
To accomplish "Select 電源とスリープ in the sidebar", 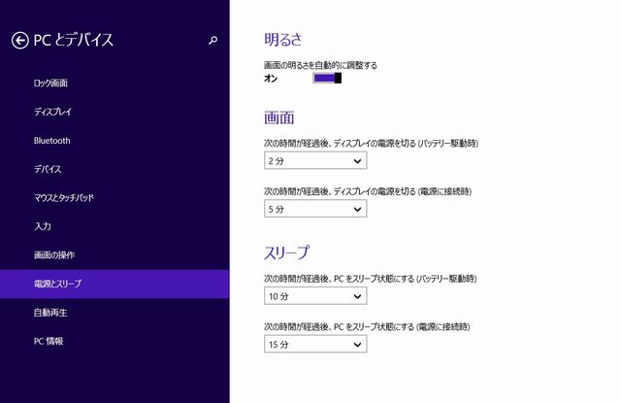I will tap(114, 284).
